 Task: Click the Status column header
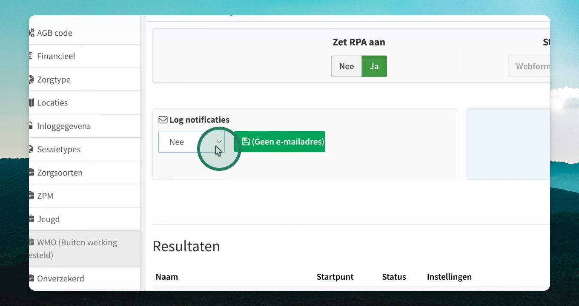[x=394, y=277]
